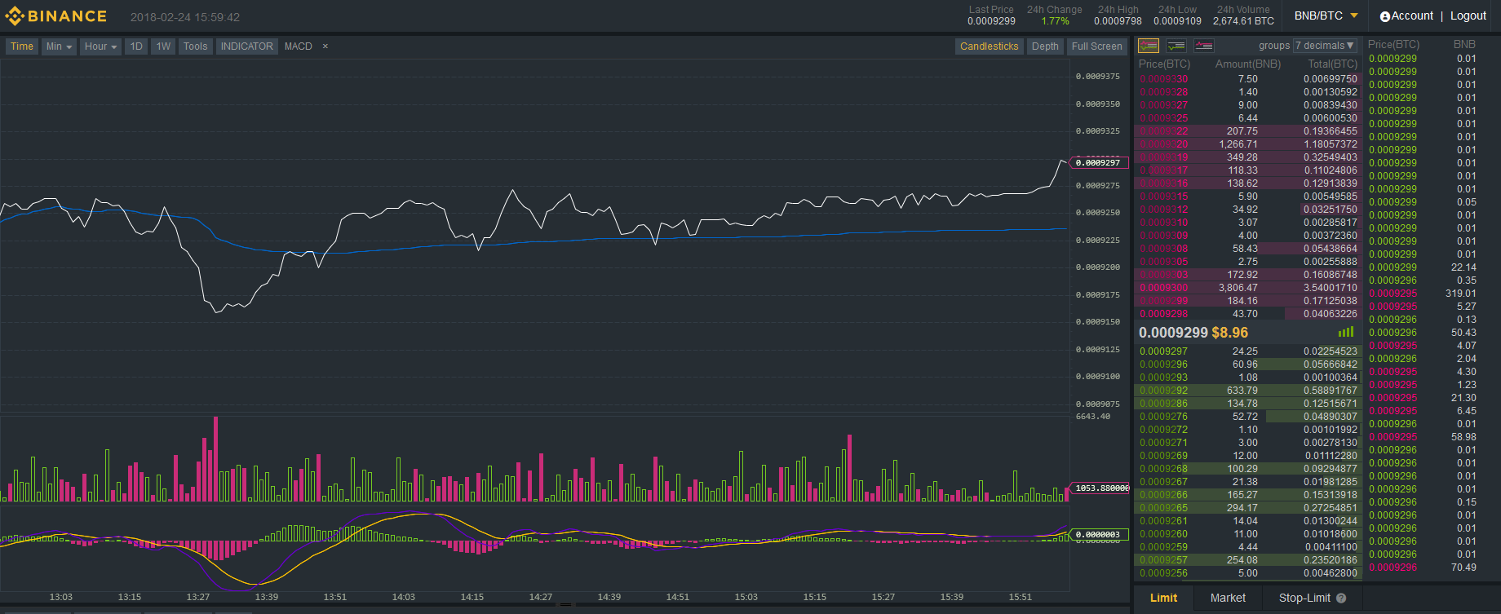Show combined buy and sell order book view
The height and width of the screenshot is (614, 1501).
1149,46
